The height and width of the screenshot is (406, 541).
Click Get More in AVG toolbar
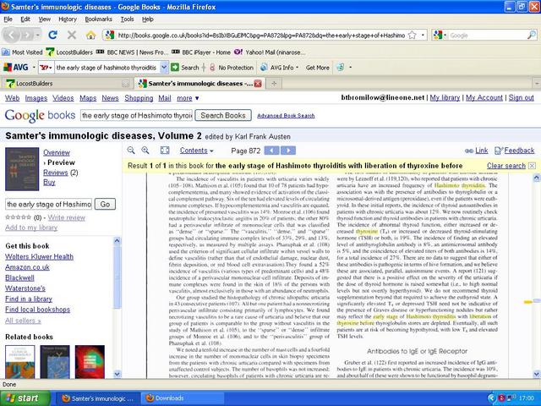[318, 68]
